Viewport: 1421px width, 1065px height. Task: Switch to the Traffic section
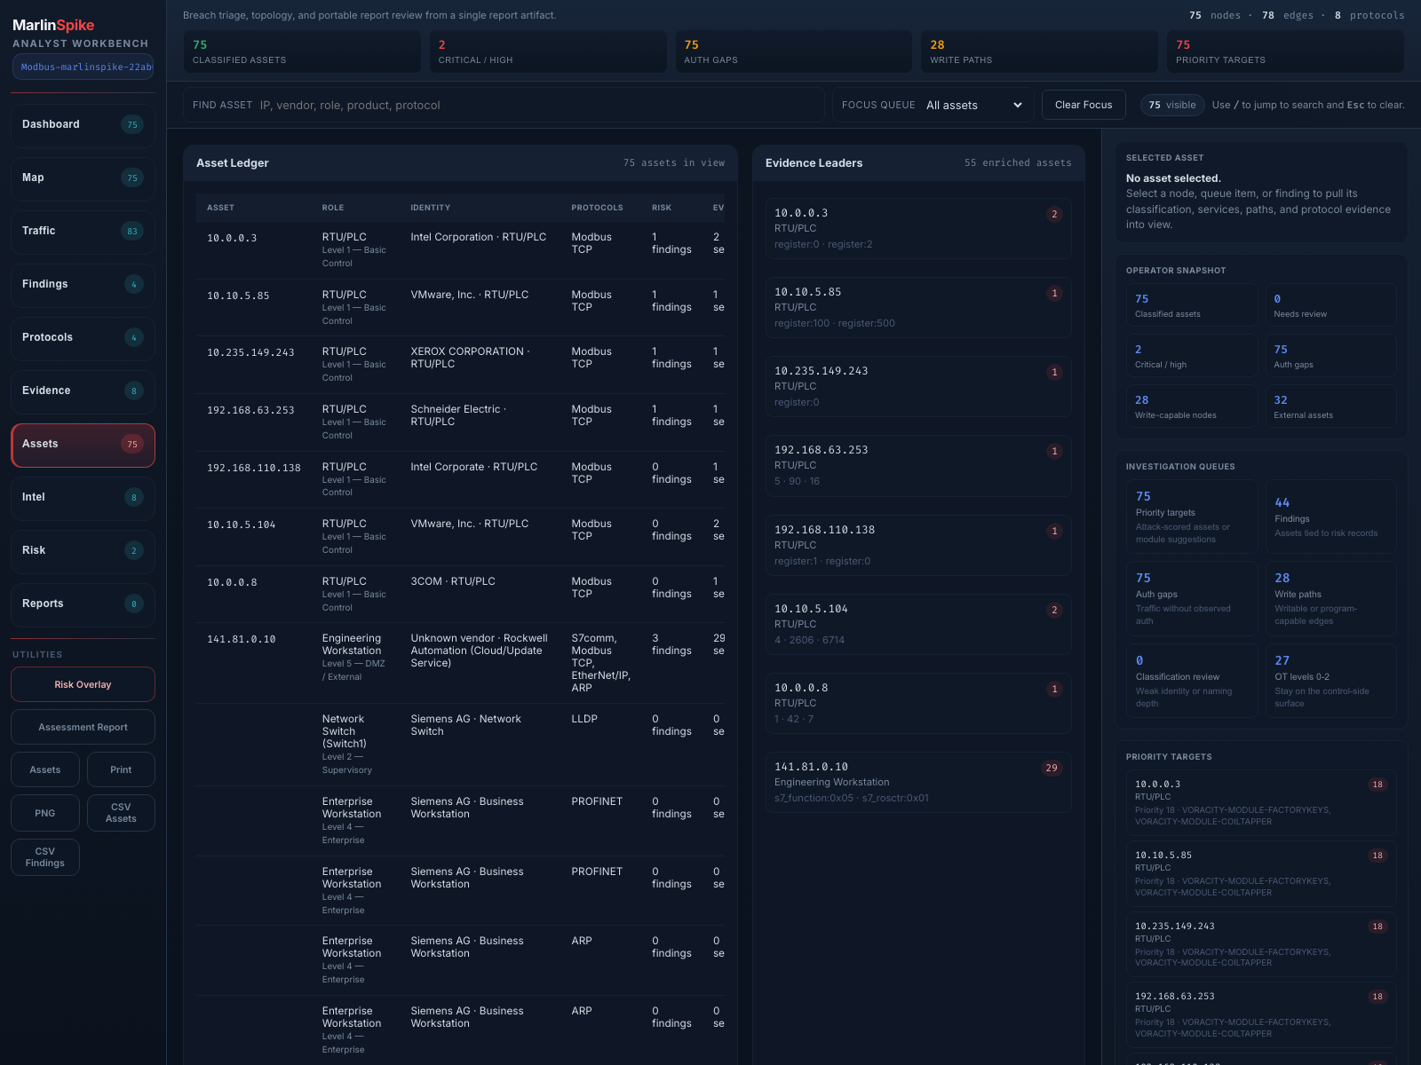[x=83, y=232]
